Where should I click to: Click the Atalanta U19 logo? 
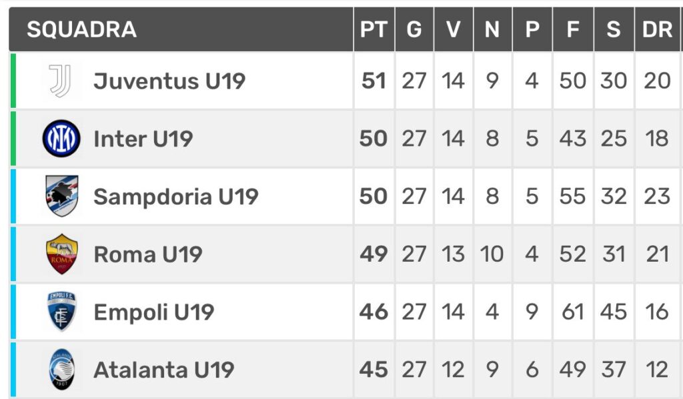(62, 370)
